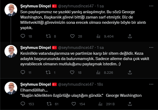Open more options menu on first tweet

pos(151,6)
